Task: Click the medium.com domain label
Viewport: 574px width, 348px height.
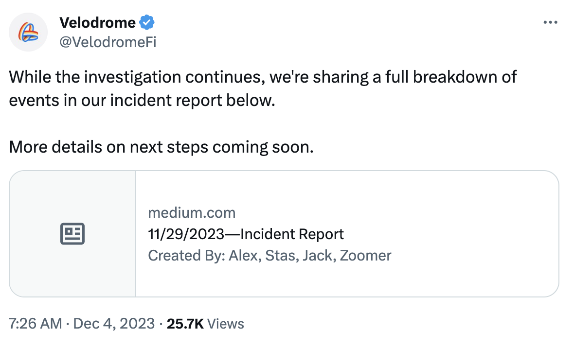Action: tap(192, 213)
